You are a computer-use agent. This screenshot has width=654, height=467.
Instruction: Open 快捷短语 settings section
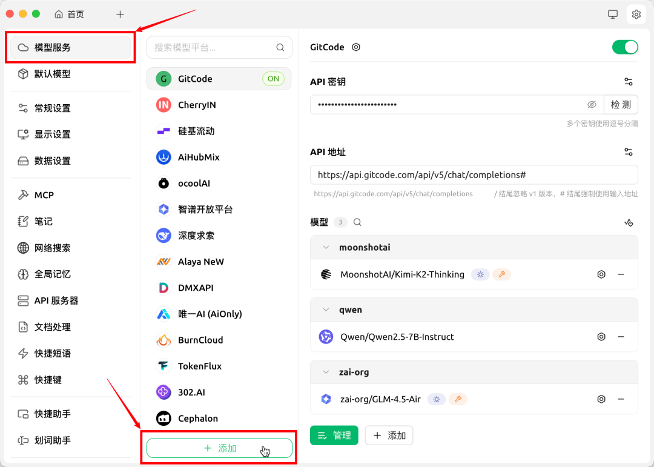[70, 354]
